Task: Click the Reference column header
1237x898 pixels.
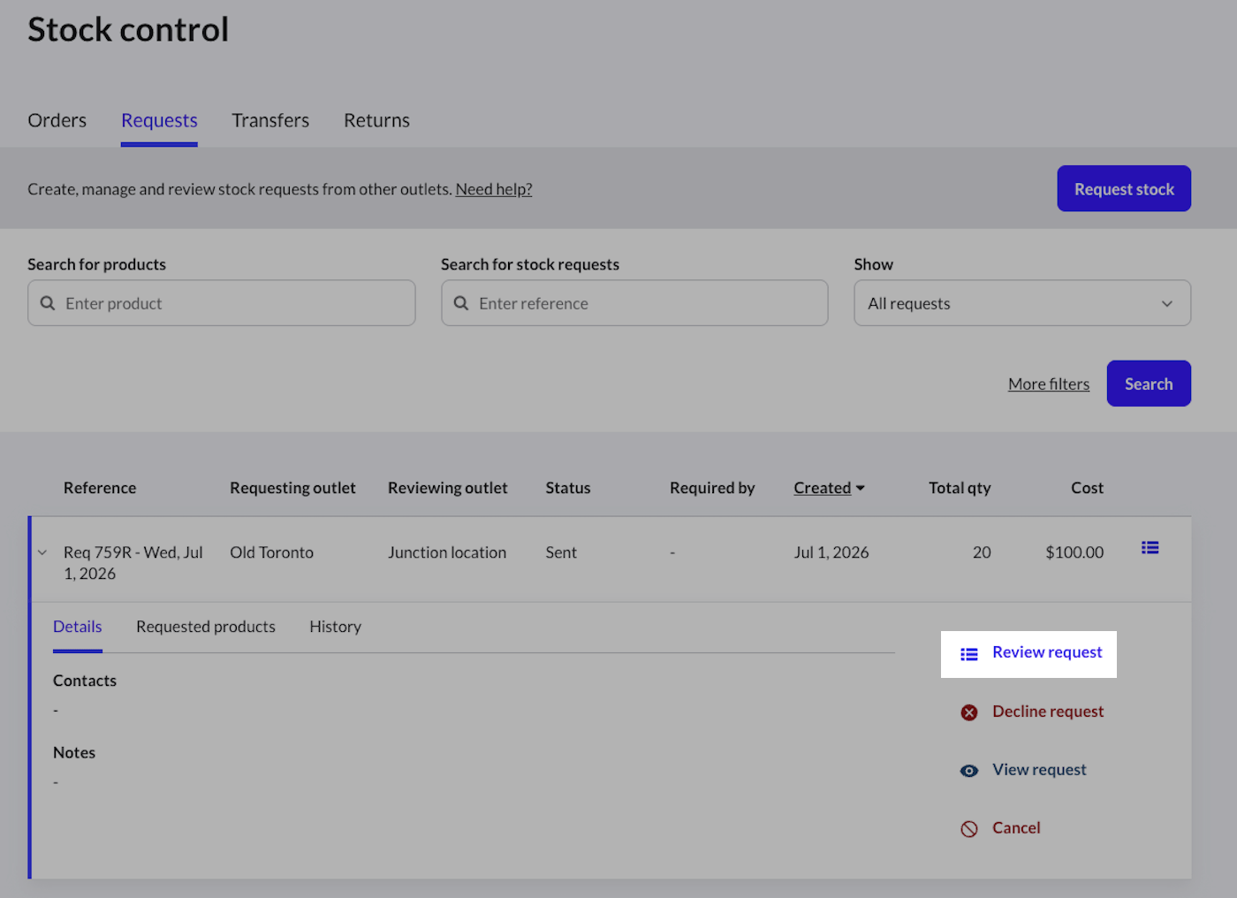Action: [100, 488]
